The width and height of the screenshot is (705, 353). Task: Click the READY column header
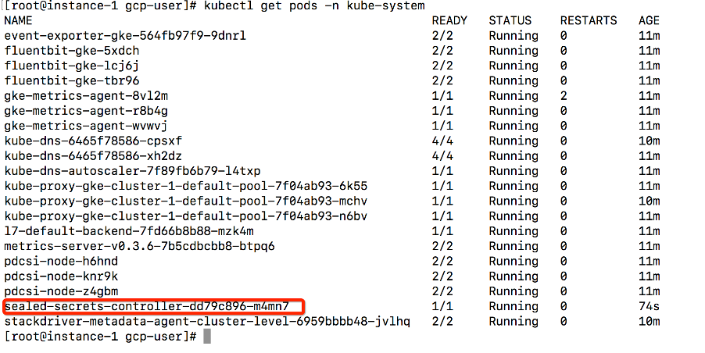click(x=449, y=20)
